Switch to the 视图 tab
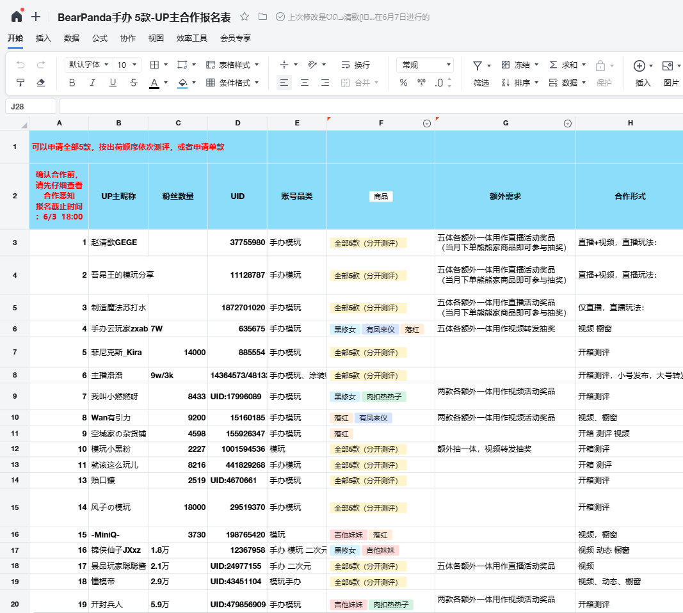 pyautogui.click(x=156, y=38)
